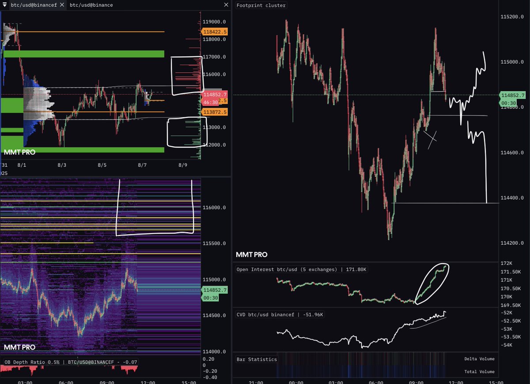Image resolution: width=530 pixels, height=384 pixels.
Task: Click the MMT PRO logo on footprint chart
Action: 252,254
